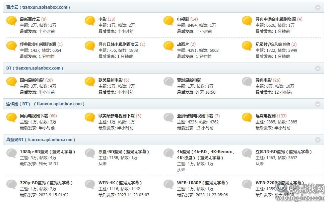Open the WEB-4K forum link

tap(120, 183)
